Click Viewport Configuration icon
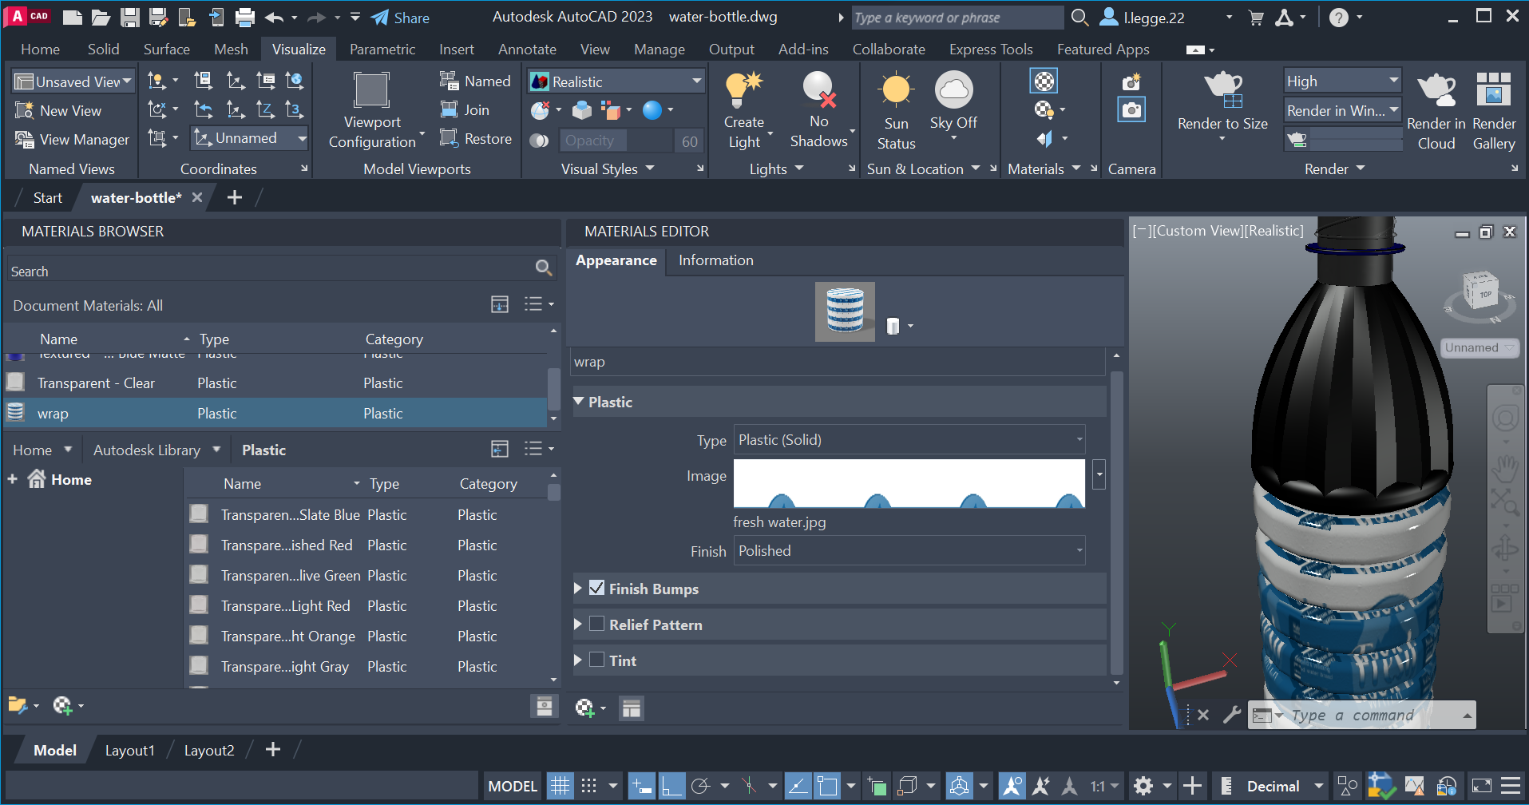 (371, 89)
